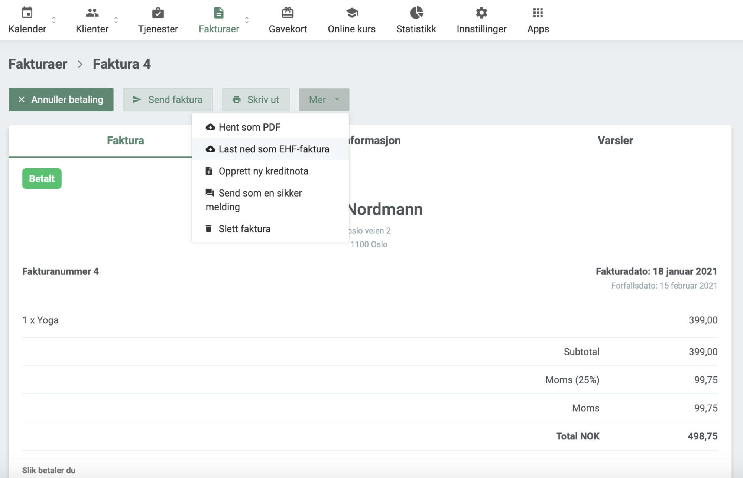
Task: Open the Klienter people icon
Action: pos(92,13)
